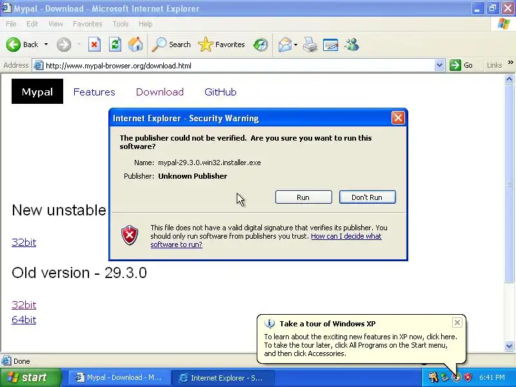Click the Refresh page icon

[x=115, y=45]
